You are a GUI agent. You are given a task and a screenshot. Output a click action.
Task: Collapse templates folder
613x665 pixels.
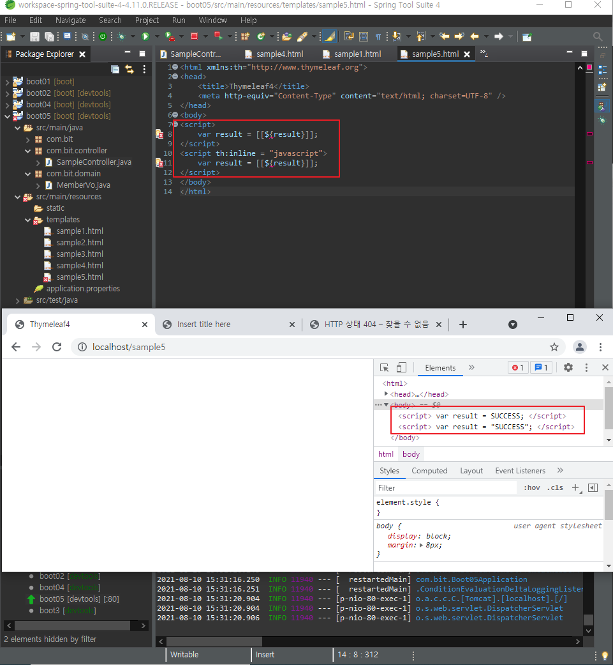pos(27,220)
